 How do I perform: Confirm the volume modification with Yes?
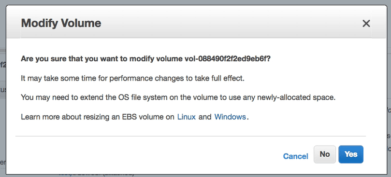pyautogui.click(x=351, y=154)
